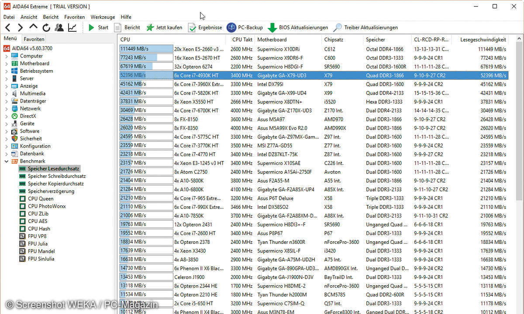Expand the Computer tree node
The width and height of the screenshot is (524, 314).
tap(6, 56)
